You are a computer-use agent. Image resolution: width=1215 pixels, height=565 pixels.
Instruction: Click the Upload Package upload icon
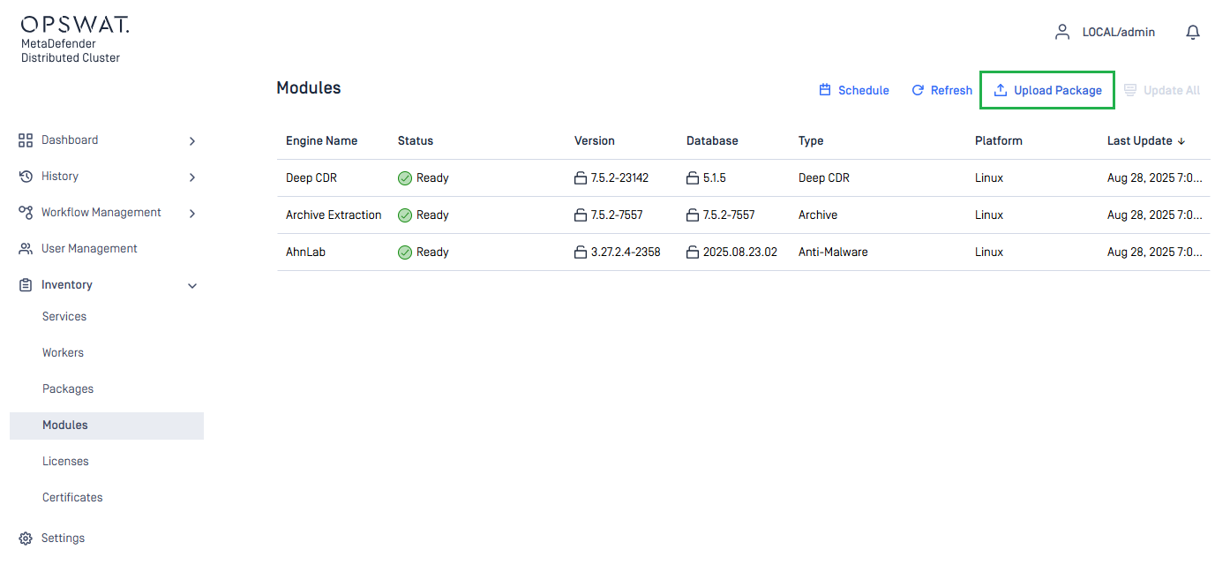pos(1001,90)
